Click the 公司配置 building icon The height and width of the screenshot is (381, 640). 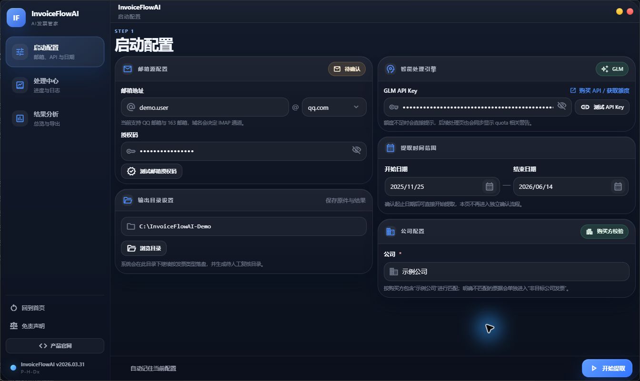tap(390, 231)
